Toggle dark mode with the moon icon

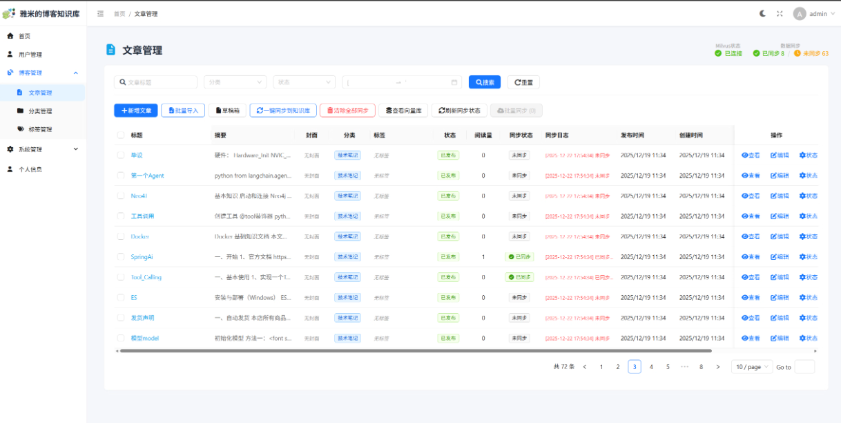[762, 14]
